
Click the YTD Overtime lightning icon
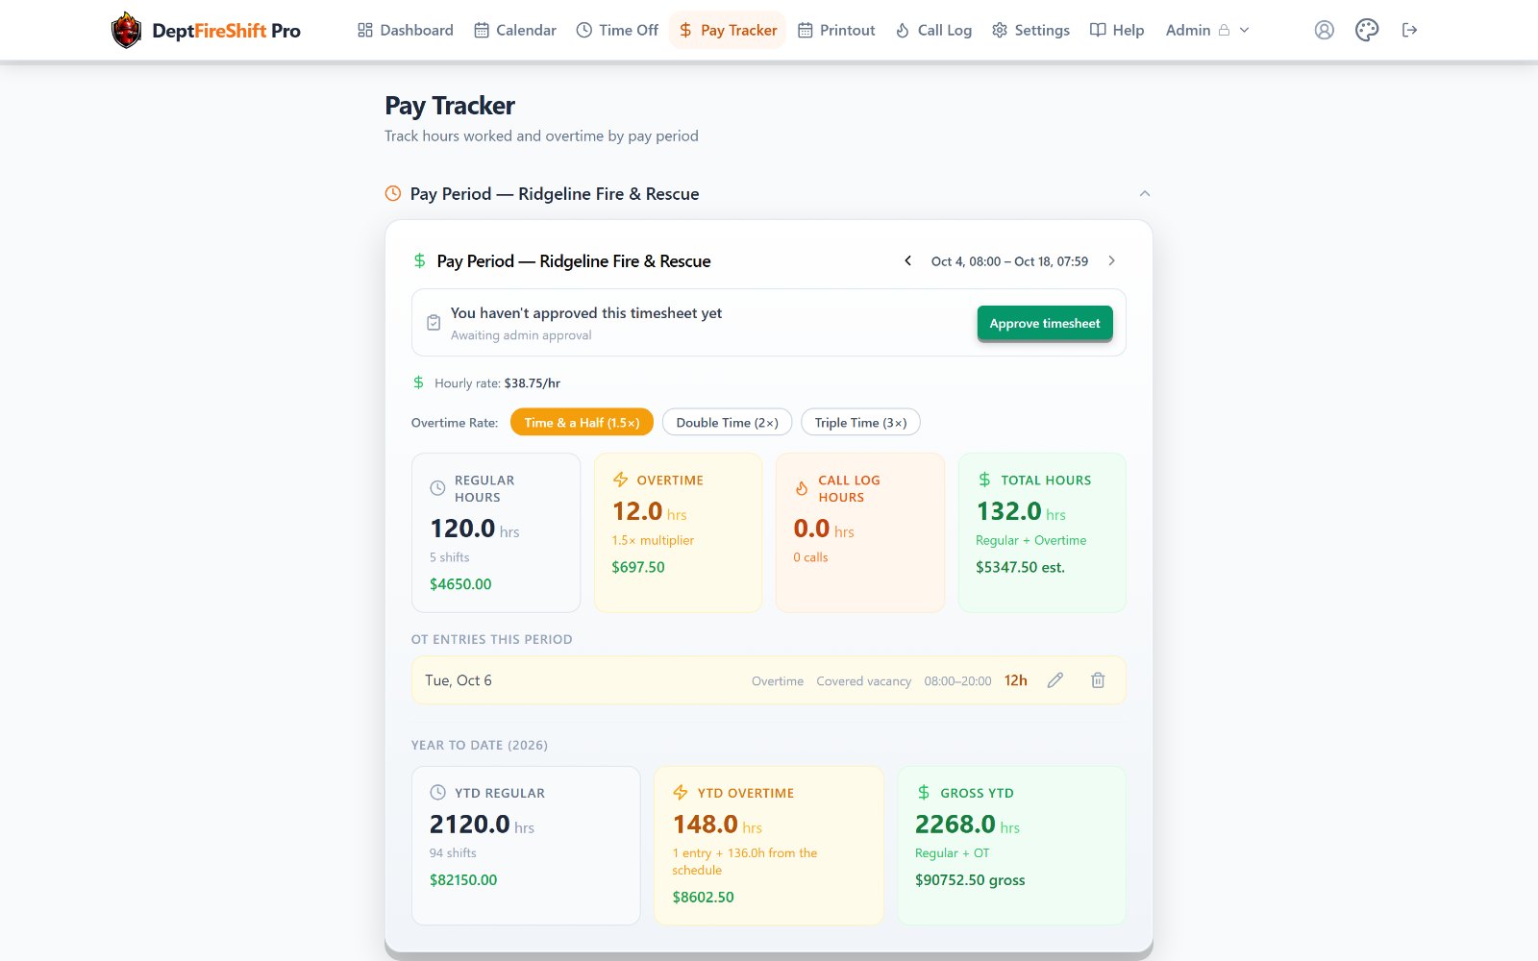coord(681,793)
